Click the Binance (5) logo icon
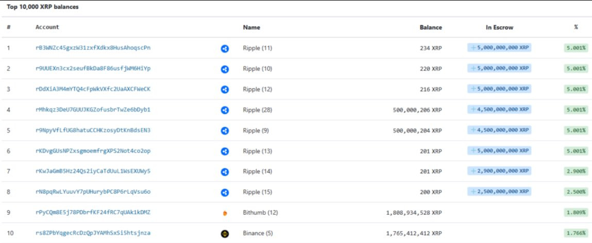The height and width of the screenshot is (243, 592). (x=225, y=234)
